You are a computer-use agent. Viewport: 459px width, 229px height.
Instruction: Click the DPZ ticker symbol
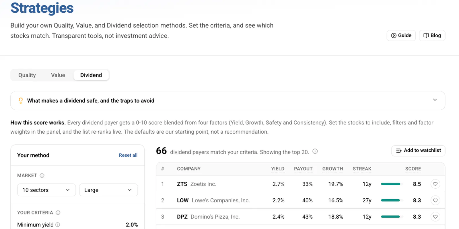coord(182,217)
